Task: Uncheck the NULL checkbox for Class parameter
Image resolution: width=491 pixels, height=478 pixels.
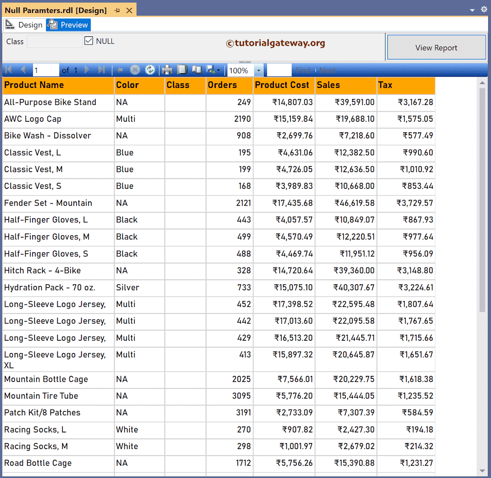Action: pos(89,41)
